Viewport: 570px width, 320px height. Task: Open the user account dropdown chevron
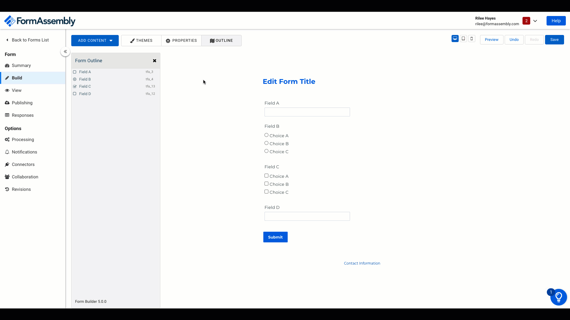tap(535, 21)
